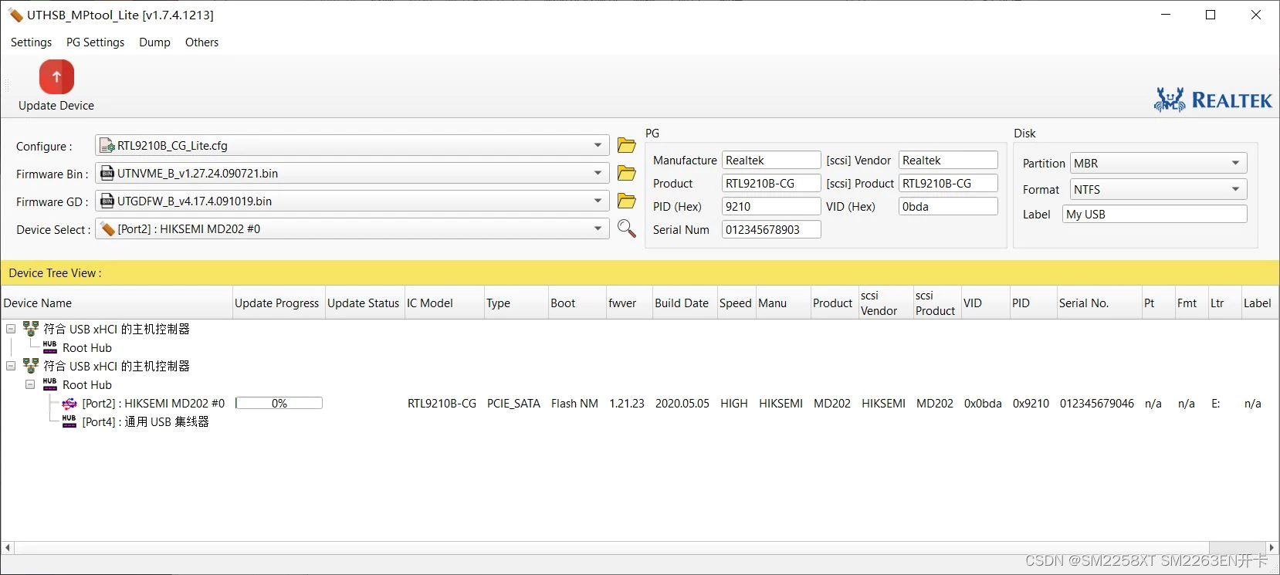Screen dimensions: 1280x575
Task: Open the PG Settings menu
Action: (95, 42)
